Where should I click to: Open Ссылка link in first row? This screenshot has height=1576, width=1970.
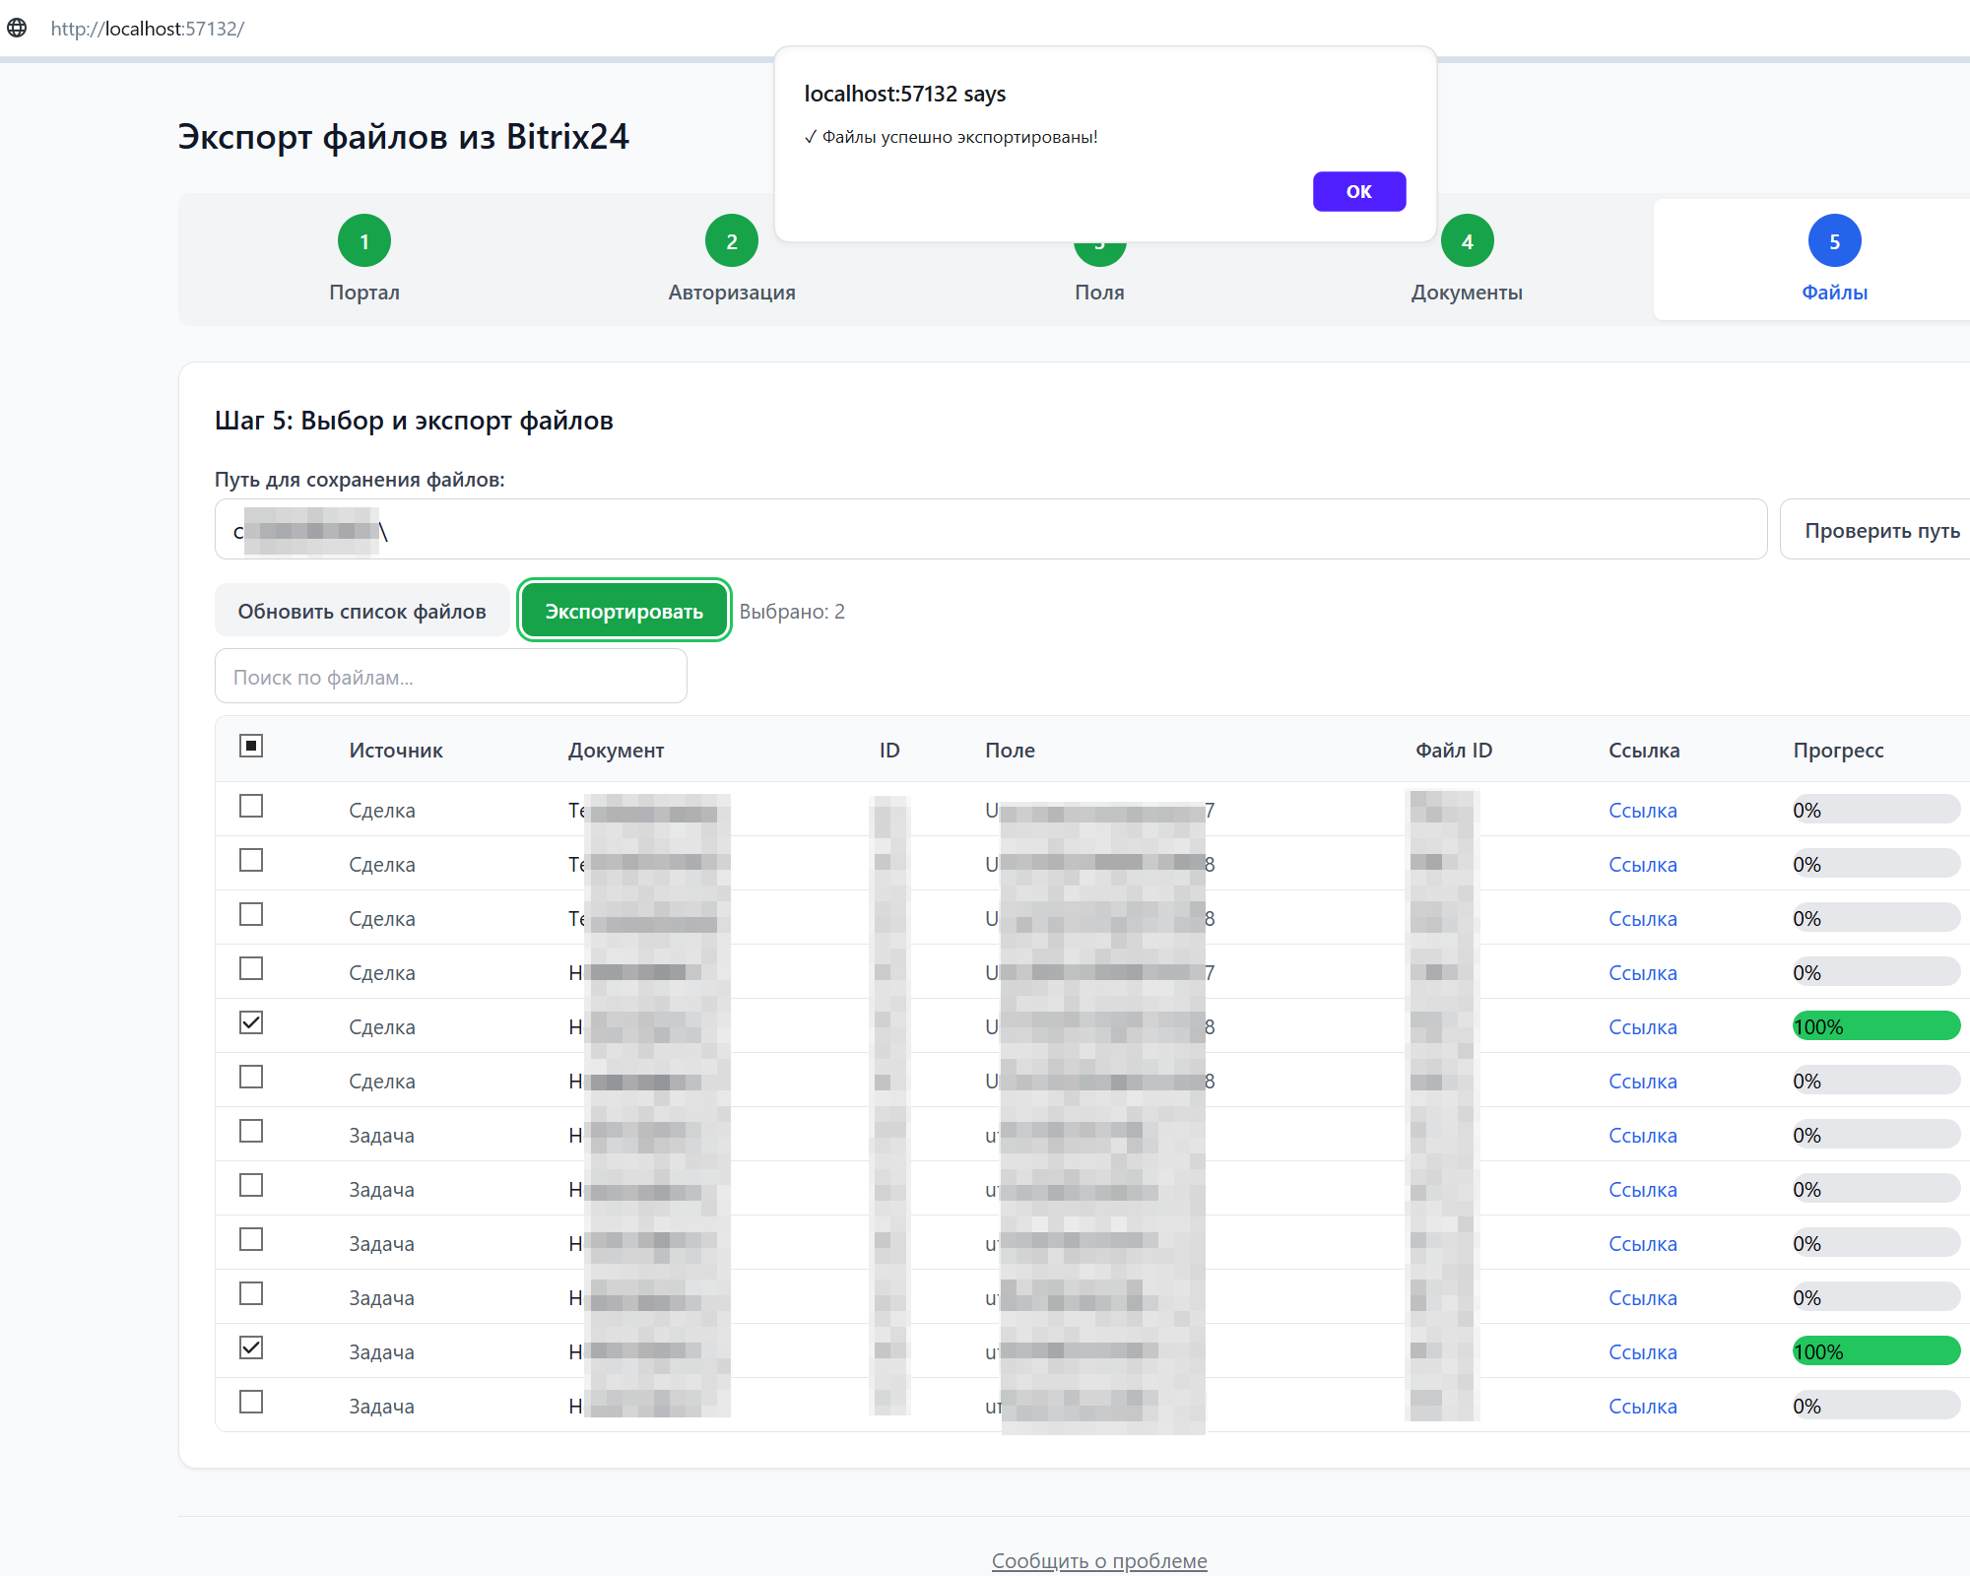pos(1642,811)
